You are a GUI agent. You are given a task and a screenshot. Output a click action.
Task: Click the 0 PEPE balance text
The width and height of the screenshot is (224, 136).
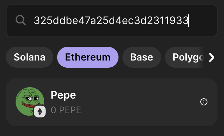click(x=66, y=110)
